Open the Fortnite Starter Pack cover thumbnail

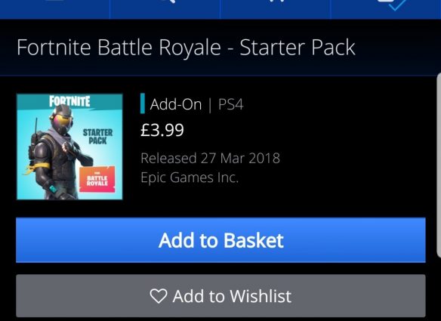tap(69, 147)
